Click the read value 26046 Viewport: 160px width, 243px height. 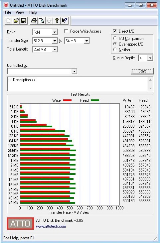[145, 107]
